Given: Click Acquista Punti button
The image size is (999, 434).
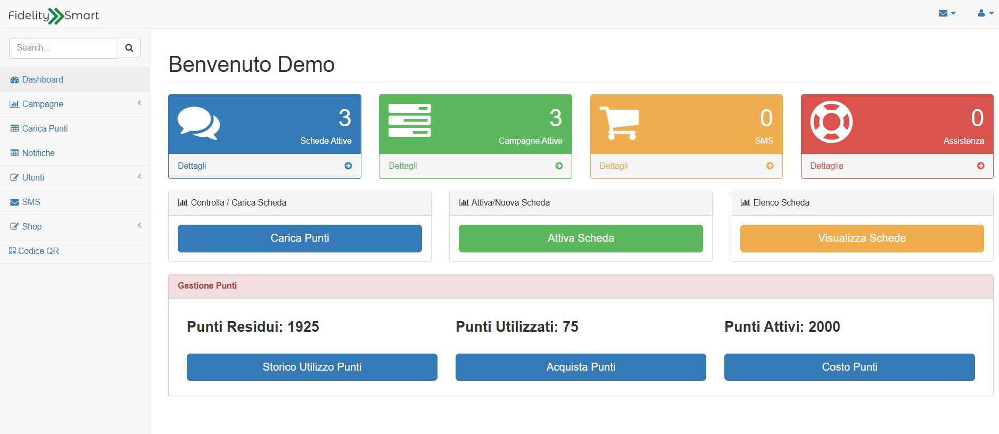Looking at the screenshot, I should [581, 367].
